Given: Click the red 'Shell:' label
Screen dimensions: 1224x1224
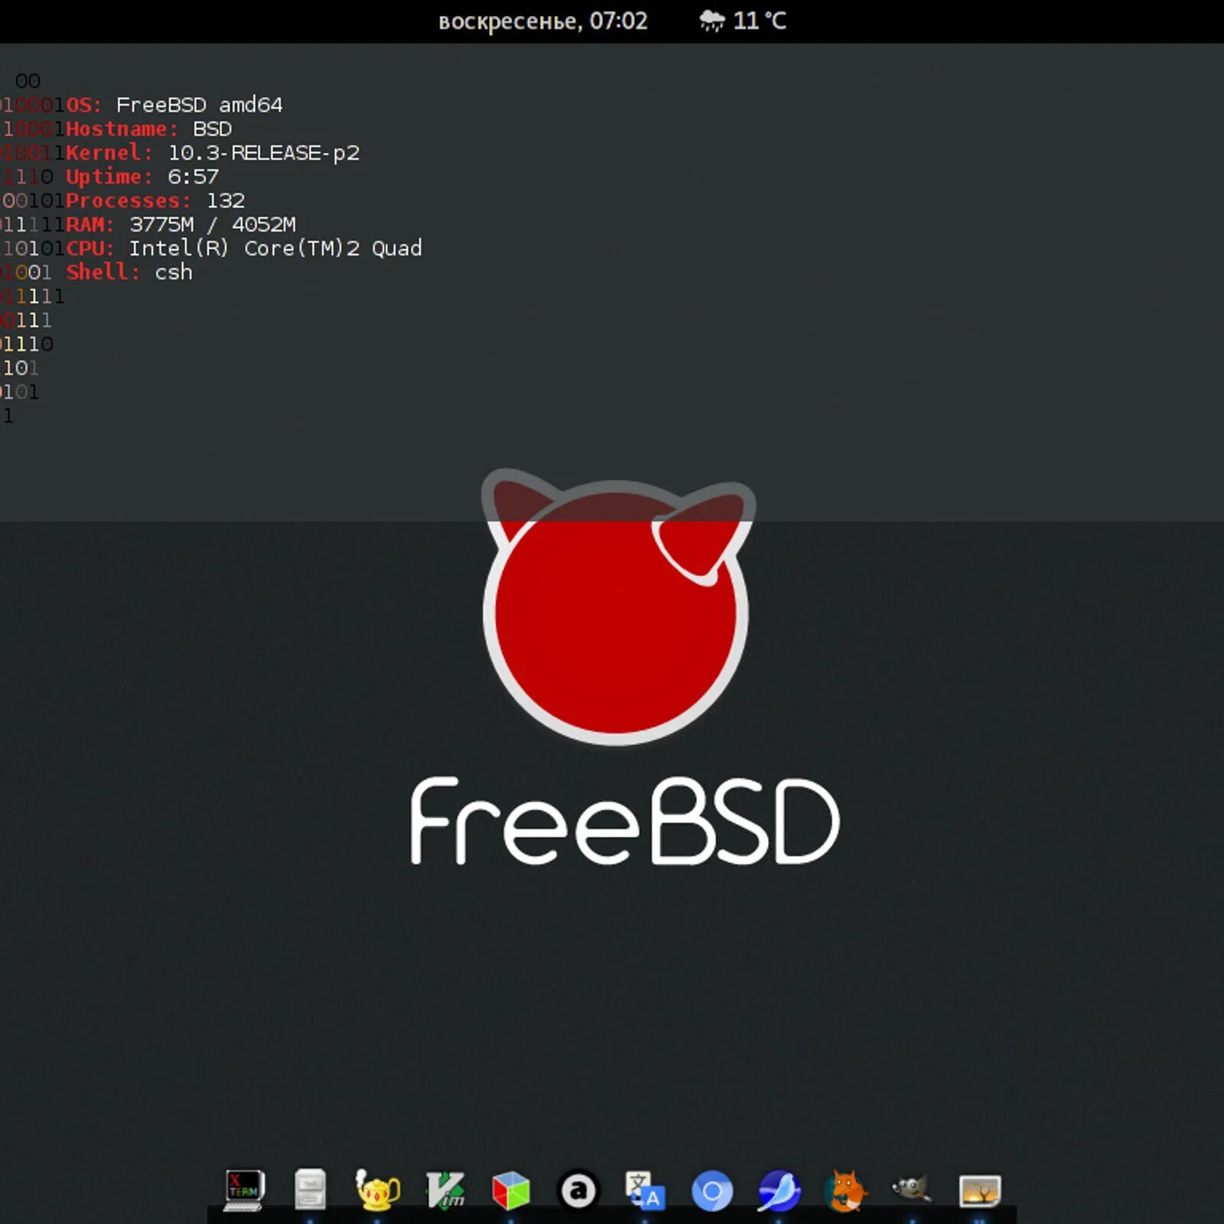Looking at the screenshot, I should [x=103, y=272].
